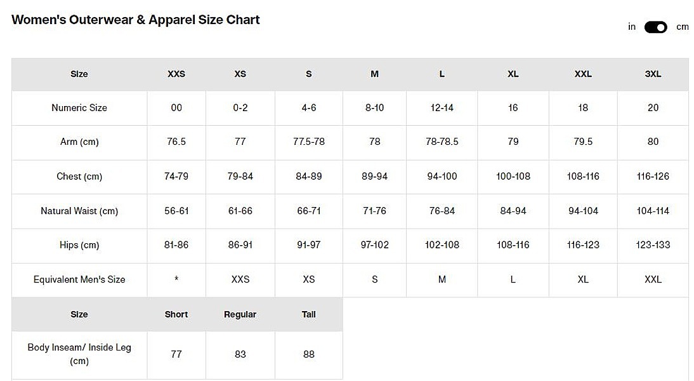Select the Arm (cm) row label
Screen dimensions: 694x381
[79, 142]
